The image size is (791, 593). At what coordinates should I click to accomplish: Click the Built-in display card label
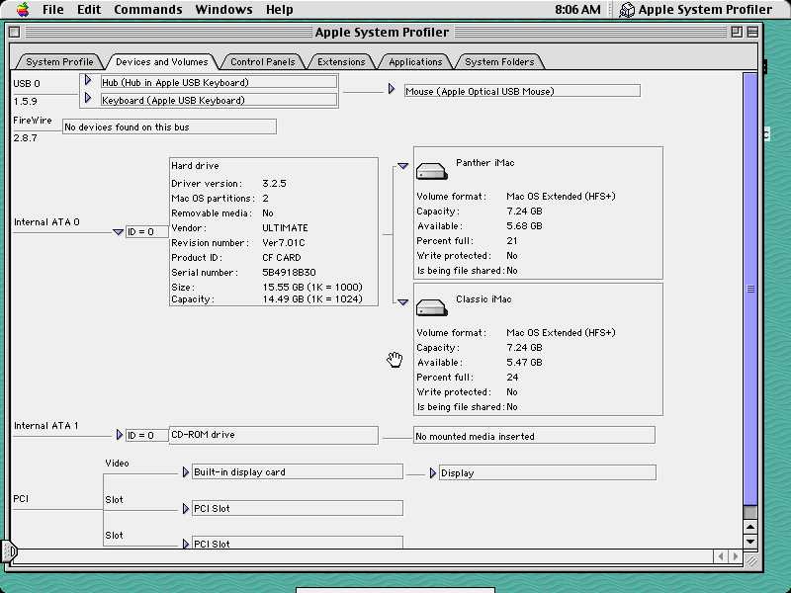(x=239, y=472)
